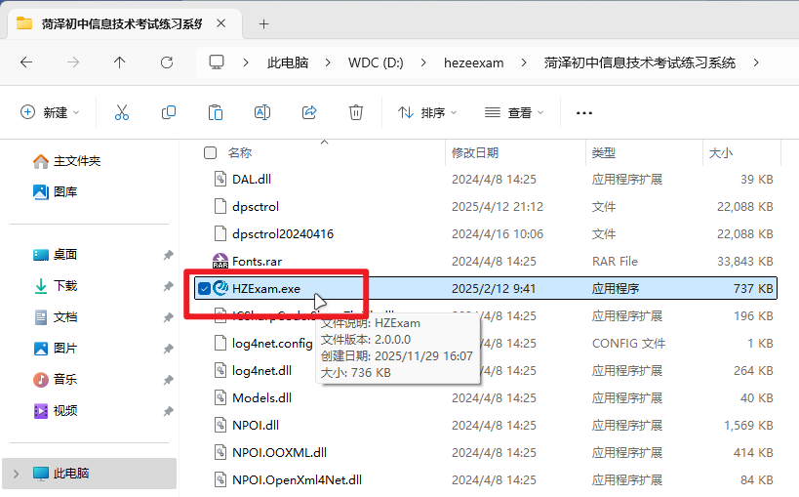Open the three-dots More options menu
This screenshot has height=497, width=799.
[x=584, y=112]
